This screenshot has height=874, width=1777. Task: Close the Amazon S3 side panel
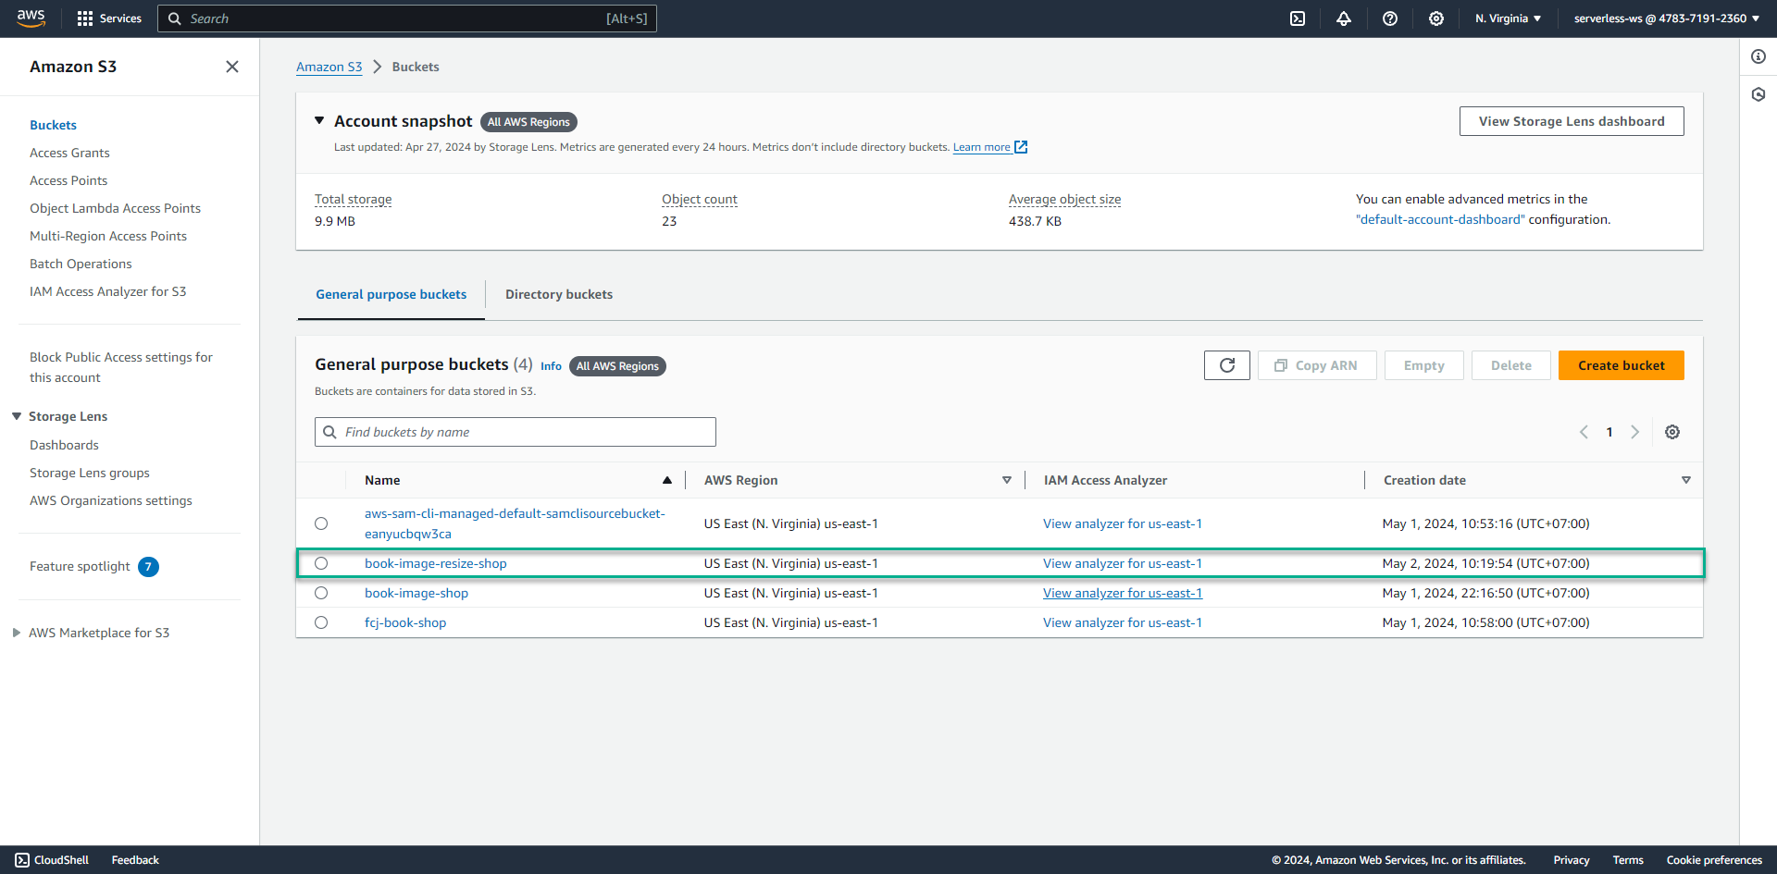232,67
